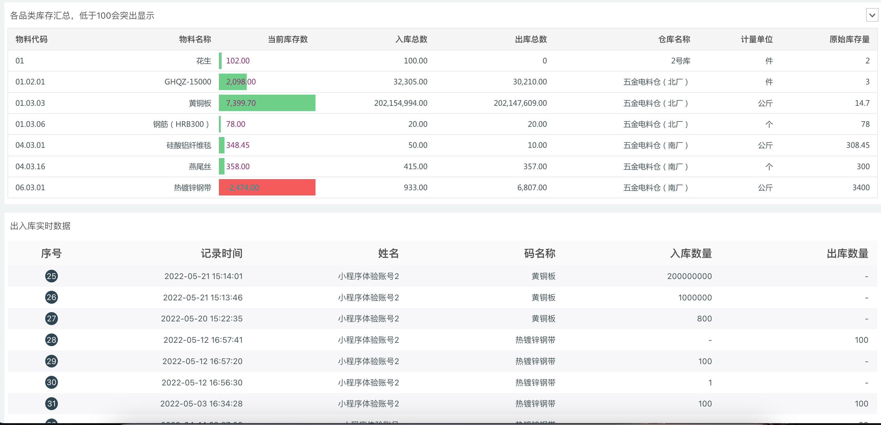The image size is (881, 425).
Task: Click record time 2022-05-12 16:57:41
Action: click(x=203, y=340)
